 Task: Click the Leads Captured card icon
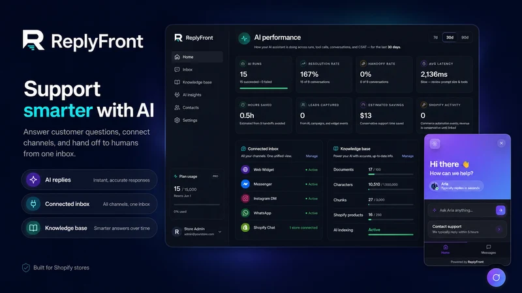tap(303, 105)
